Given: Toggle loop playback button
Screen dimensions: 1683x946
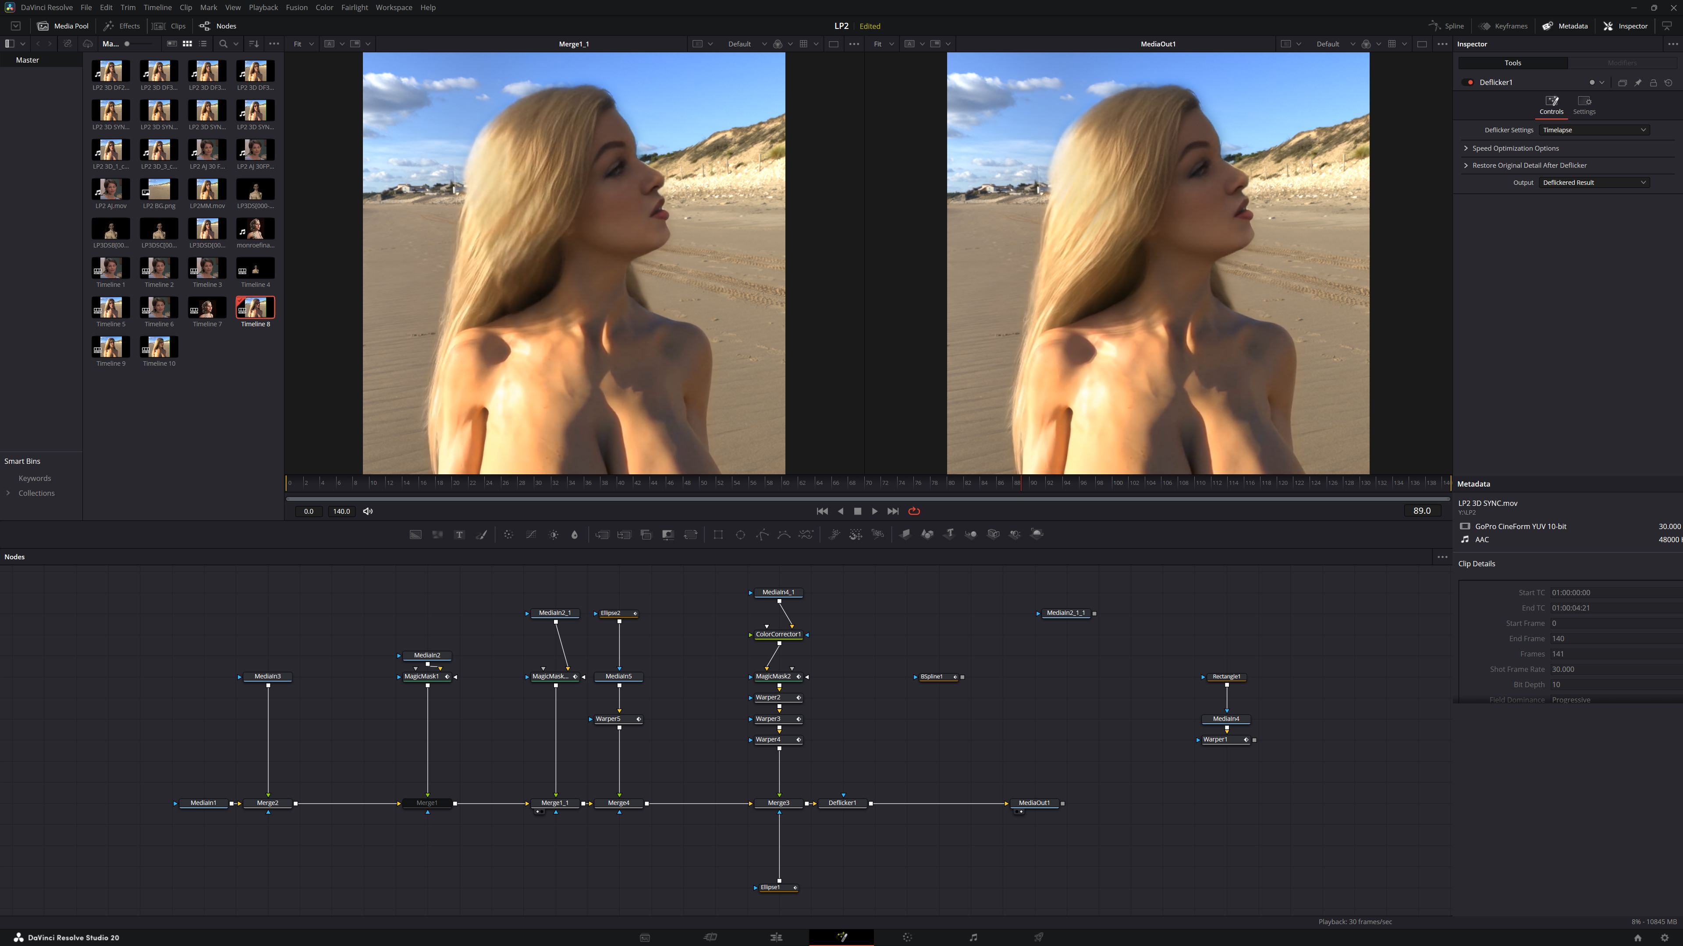Looking at the screenshot, I should click(914, 511).
